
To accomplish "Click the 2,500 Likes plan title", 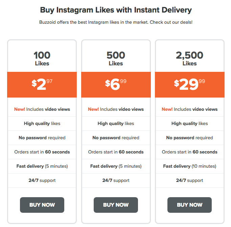I will pyautogui.click(x=190, y=59).
